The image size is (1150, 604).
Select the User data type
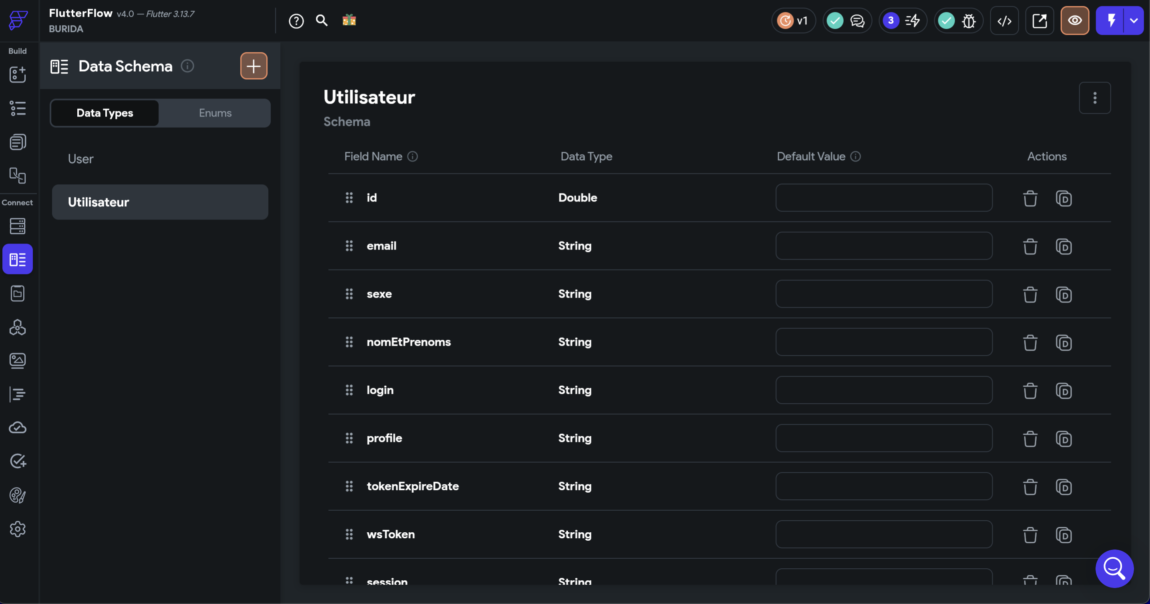click(160, 159)
